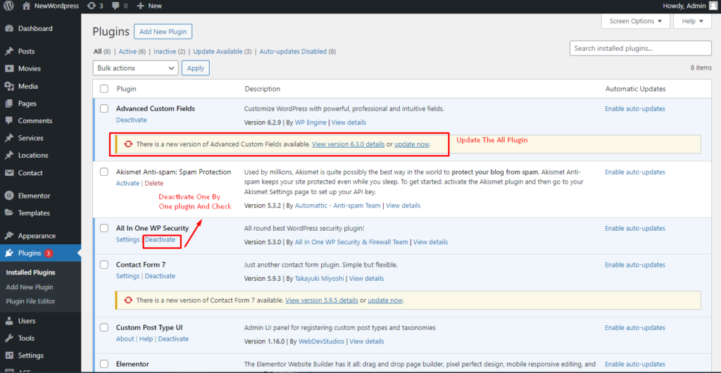Click the Add New Plugin button
Image resolution: width=721 pixels, height=373 pixels.
163,32
